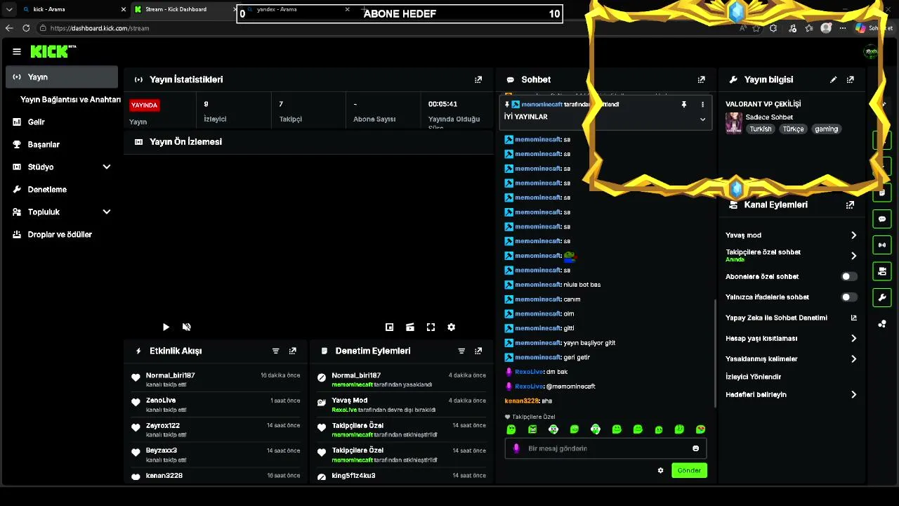Click ZenoLive in the activity feed
This screenshot has height=506, width=899.
tap(161, 401)
